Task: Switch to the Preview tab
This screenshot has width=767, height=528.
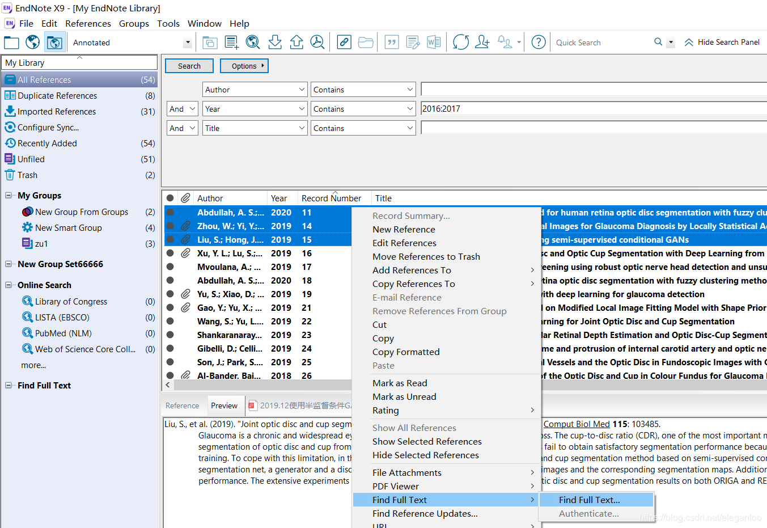Action: coord(224,405)
